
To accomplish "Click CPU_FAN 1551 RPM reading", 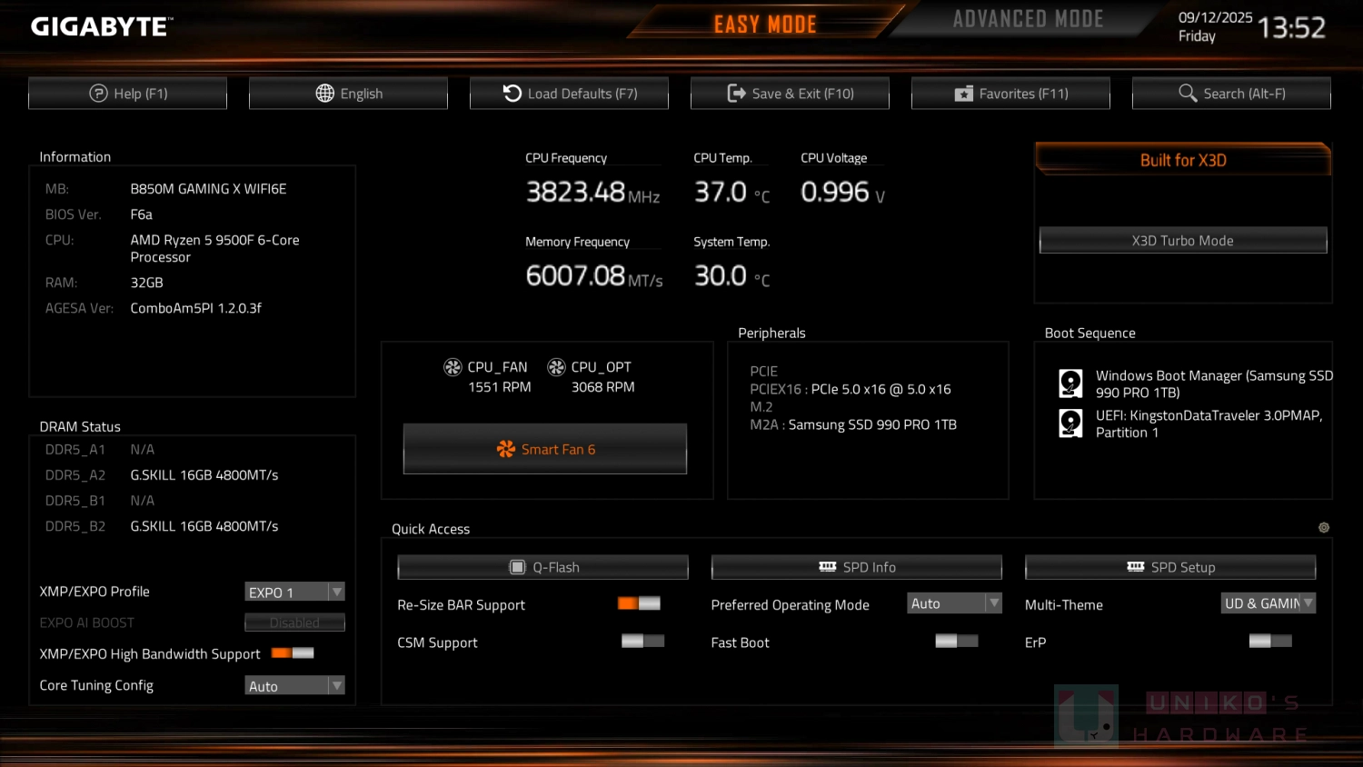I will point(499,387).
